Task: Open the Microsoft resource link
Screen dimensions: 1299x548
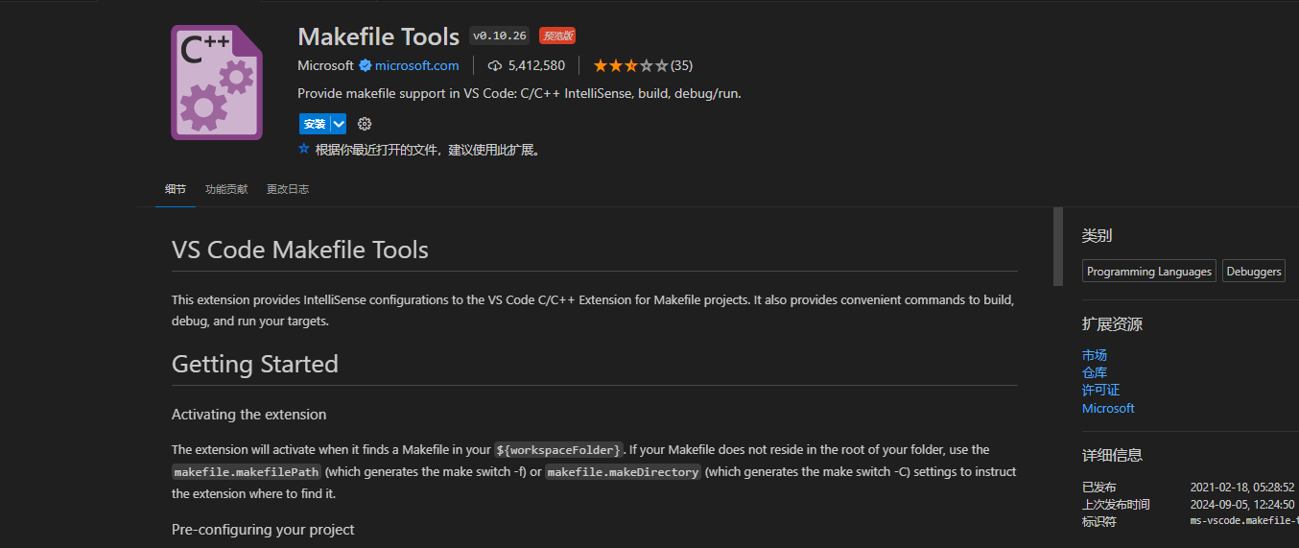Action: pos(1108,408)
